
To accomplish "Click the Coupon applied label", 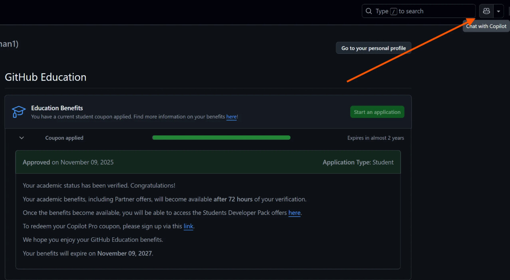I will (64, 137).
